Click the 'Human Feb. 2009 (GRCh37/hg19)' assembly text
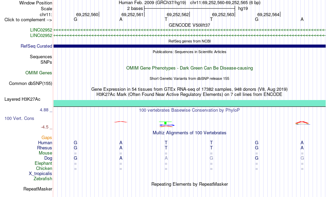326x197 pixels. (x=152, y=3)
